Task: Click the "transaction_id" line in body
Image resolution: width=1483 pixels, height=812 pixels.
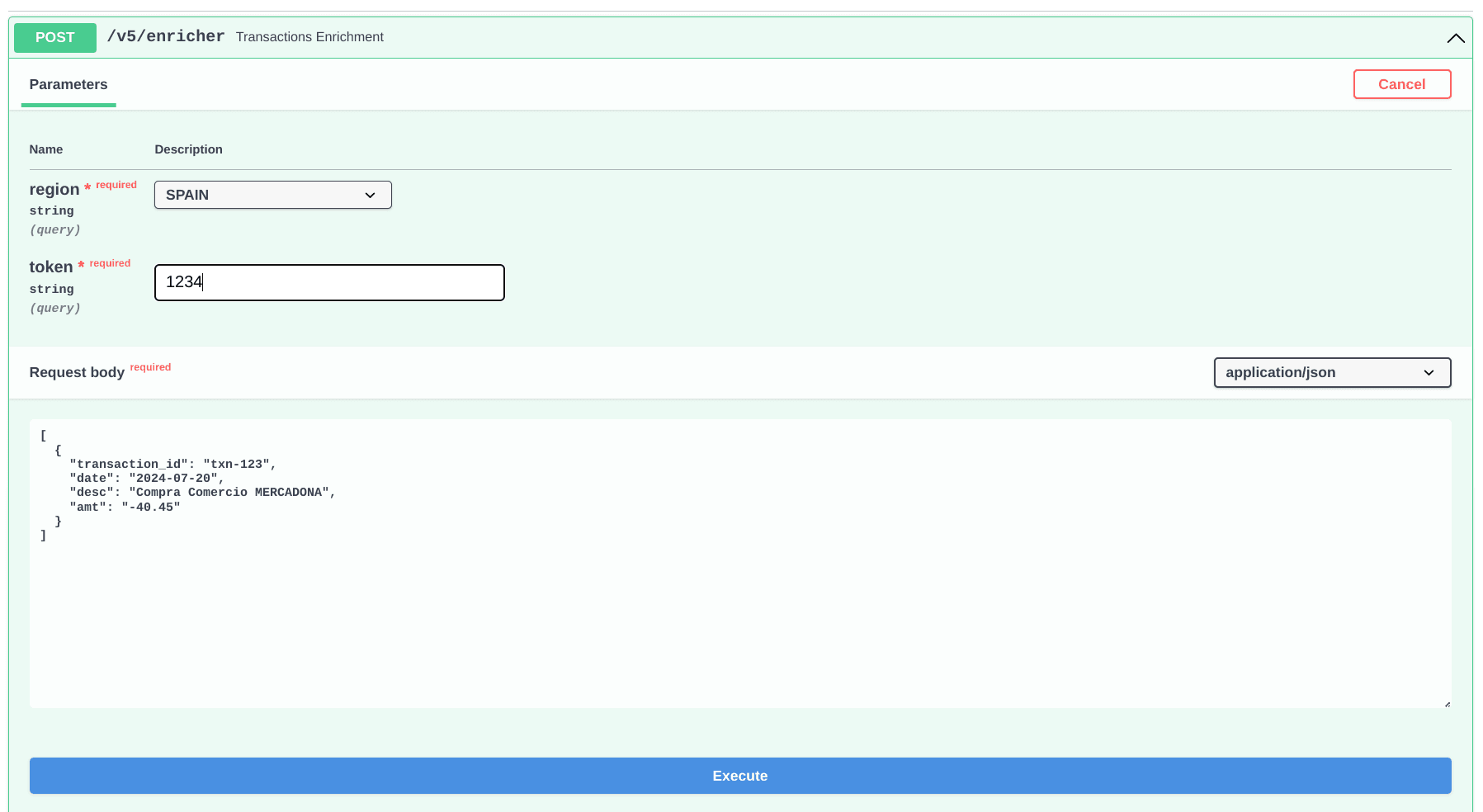Action: click(x=173, y=464)
